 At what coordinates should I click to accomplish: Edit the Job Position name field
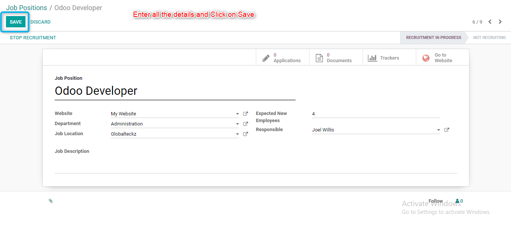[x=175, y=91]
